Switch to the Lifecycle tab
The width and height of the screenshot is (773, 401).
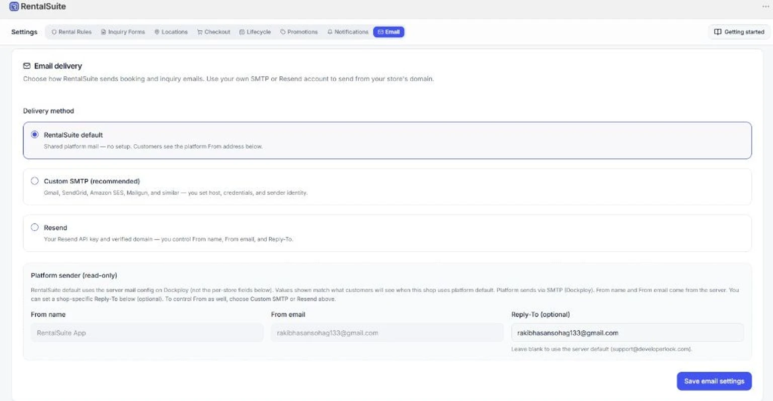tap(255, 32)
